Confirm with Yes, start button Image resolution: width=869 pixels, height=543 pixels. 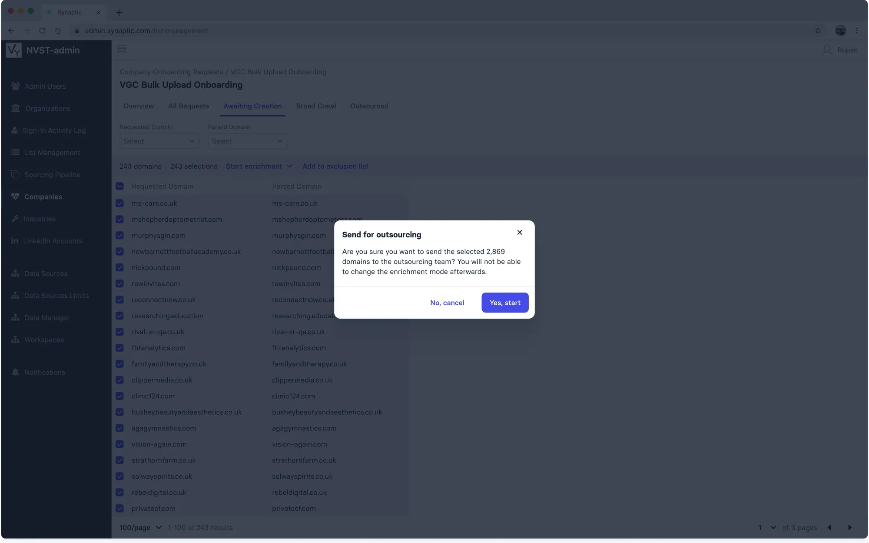pos(505,303)
